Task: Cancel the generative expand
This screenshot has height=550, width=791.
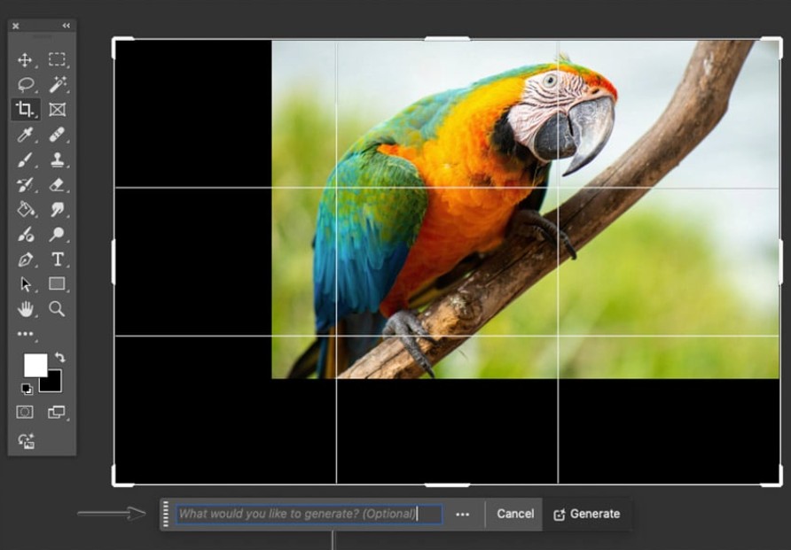Action: click(514, 515)
